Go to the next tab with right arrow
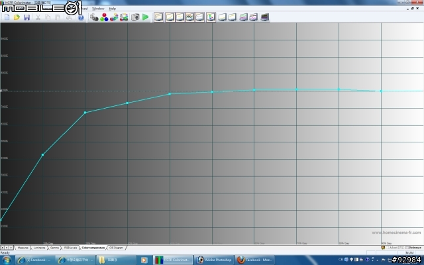This screenshot has height=265, width=424. [x=11, y=248]
